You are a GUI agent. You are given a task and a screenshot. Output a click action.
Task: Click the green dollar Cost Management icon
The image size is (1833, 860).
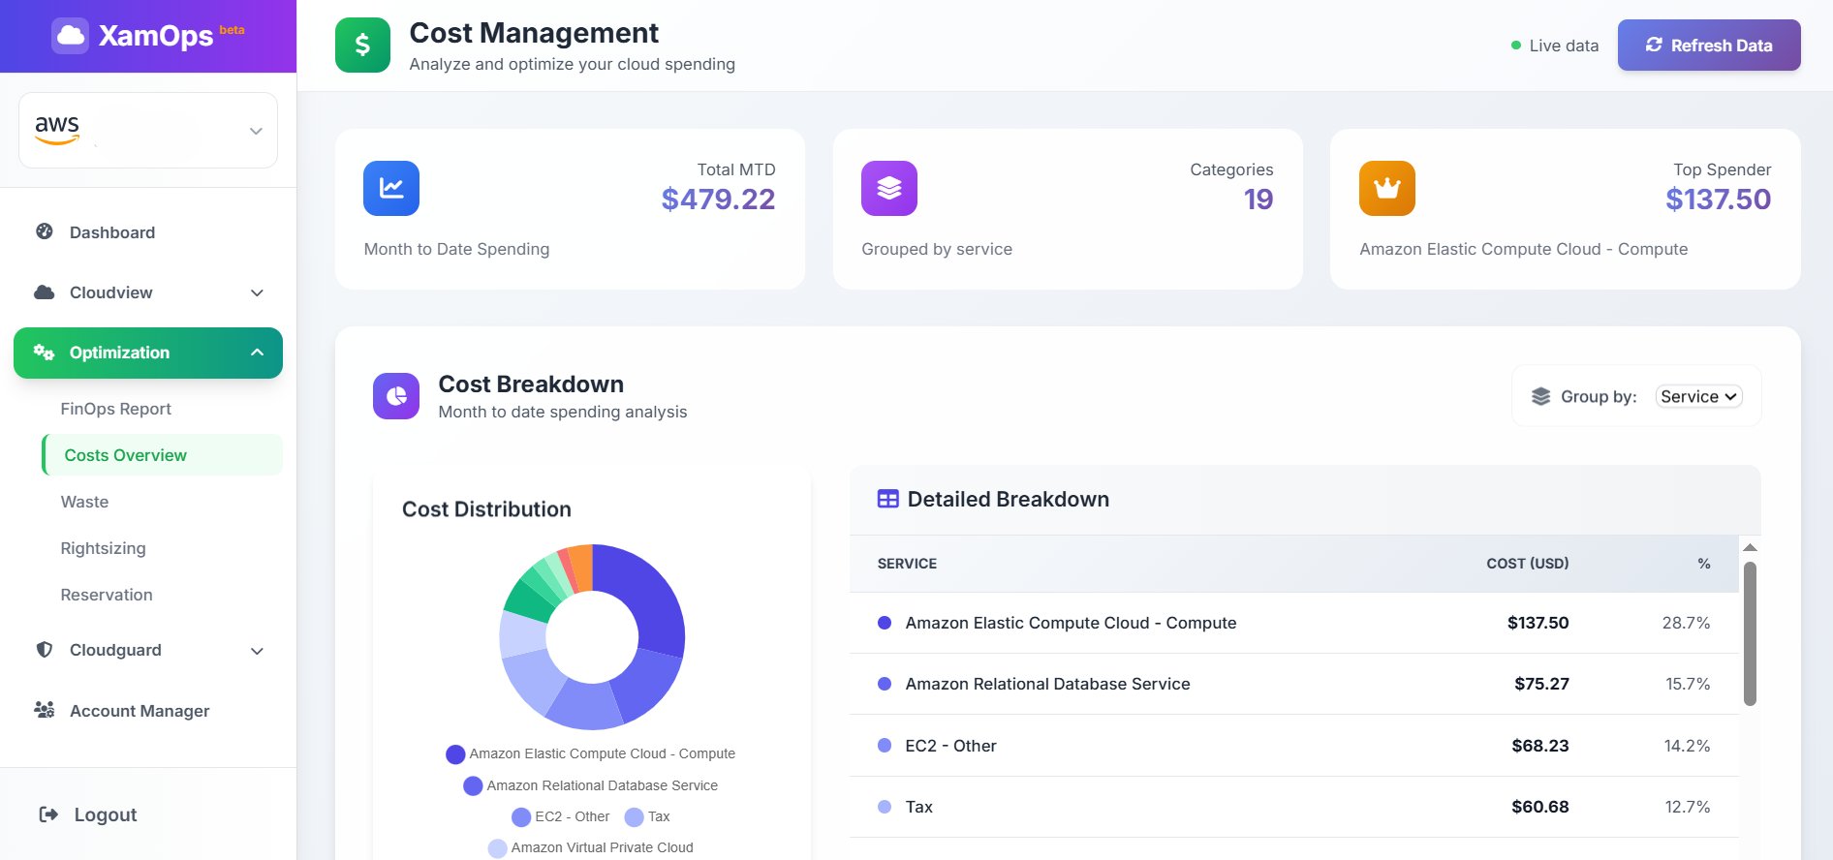362,46
